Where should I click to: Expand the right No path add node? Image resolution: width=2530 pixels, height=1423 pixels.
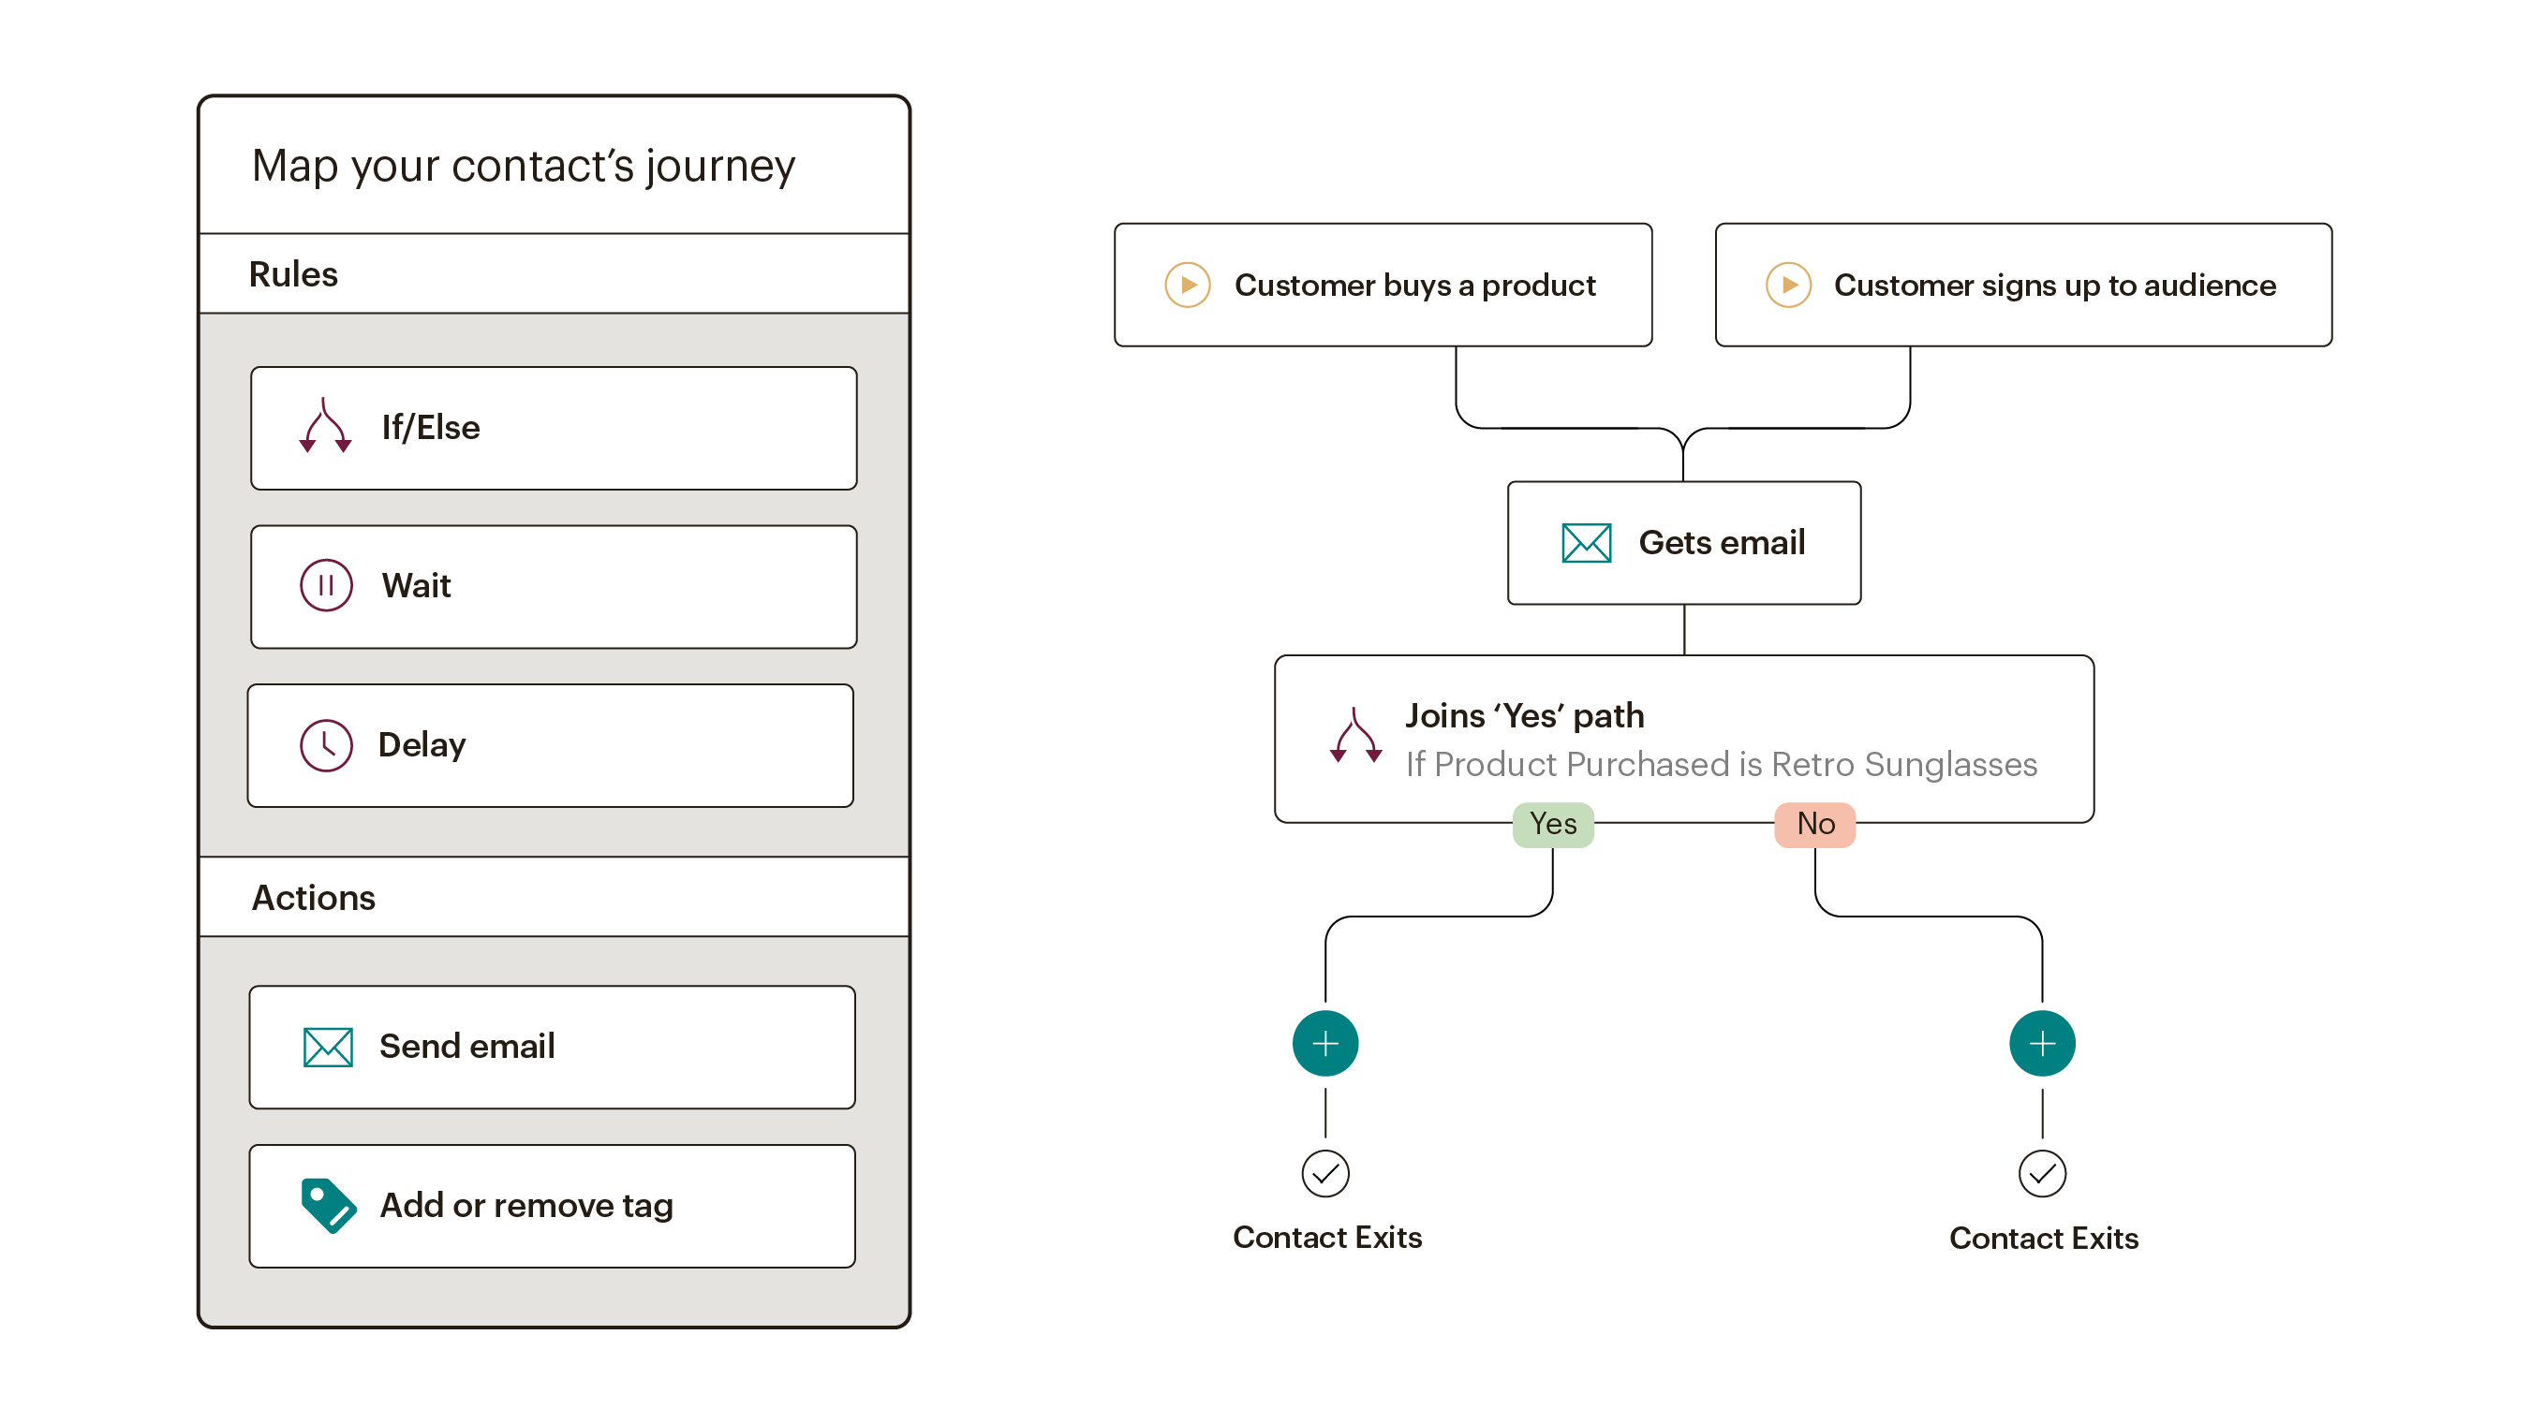pyautogui.click(x=2020, y=1043)
